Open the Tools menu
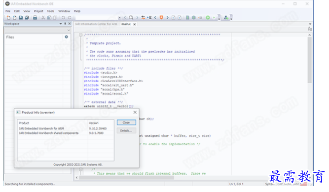The width and height of the screenshot is (329, 192). tap(50, 11)
